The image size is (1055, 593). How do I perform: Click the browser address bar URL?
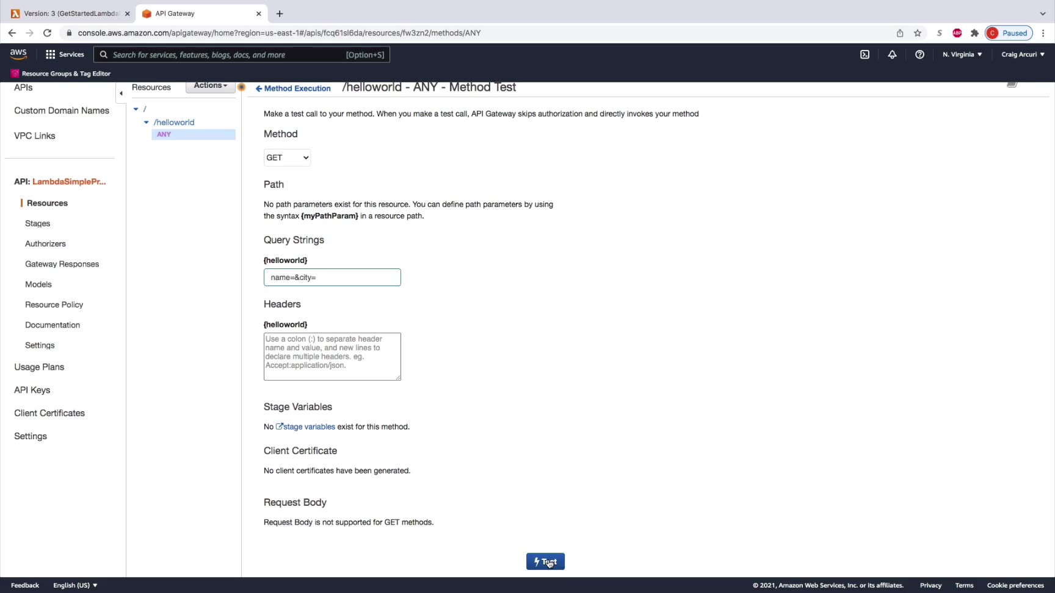(279, 33)
